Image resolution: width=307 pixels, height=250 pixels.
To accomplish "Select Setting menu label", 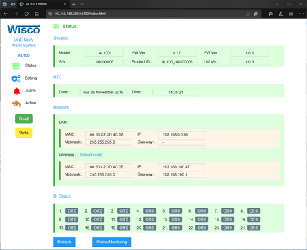I will [x=31, y=78].
